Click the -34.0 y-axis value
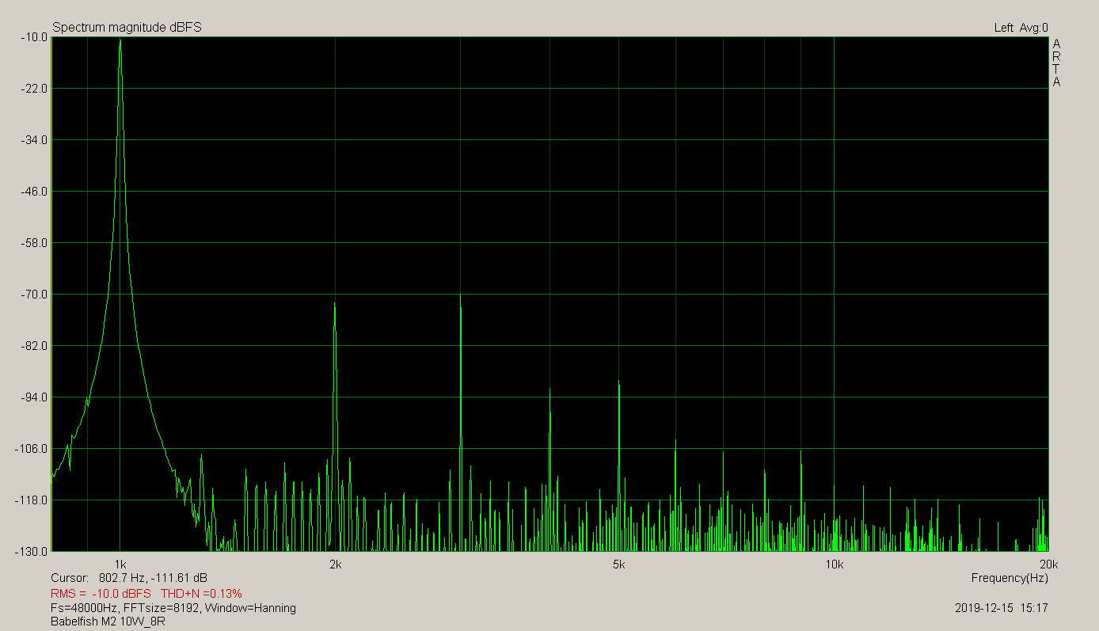1099x631 pixels. pyautogui.click(x=34, y=140)
